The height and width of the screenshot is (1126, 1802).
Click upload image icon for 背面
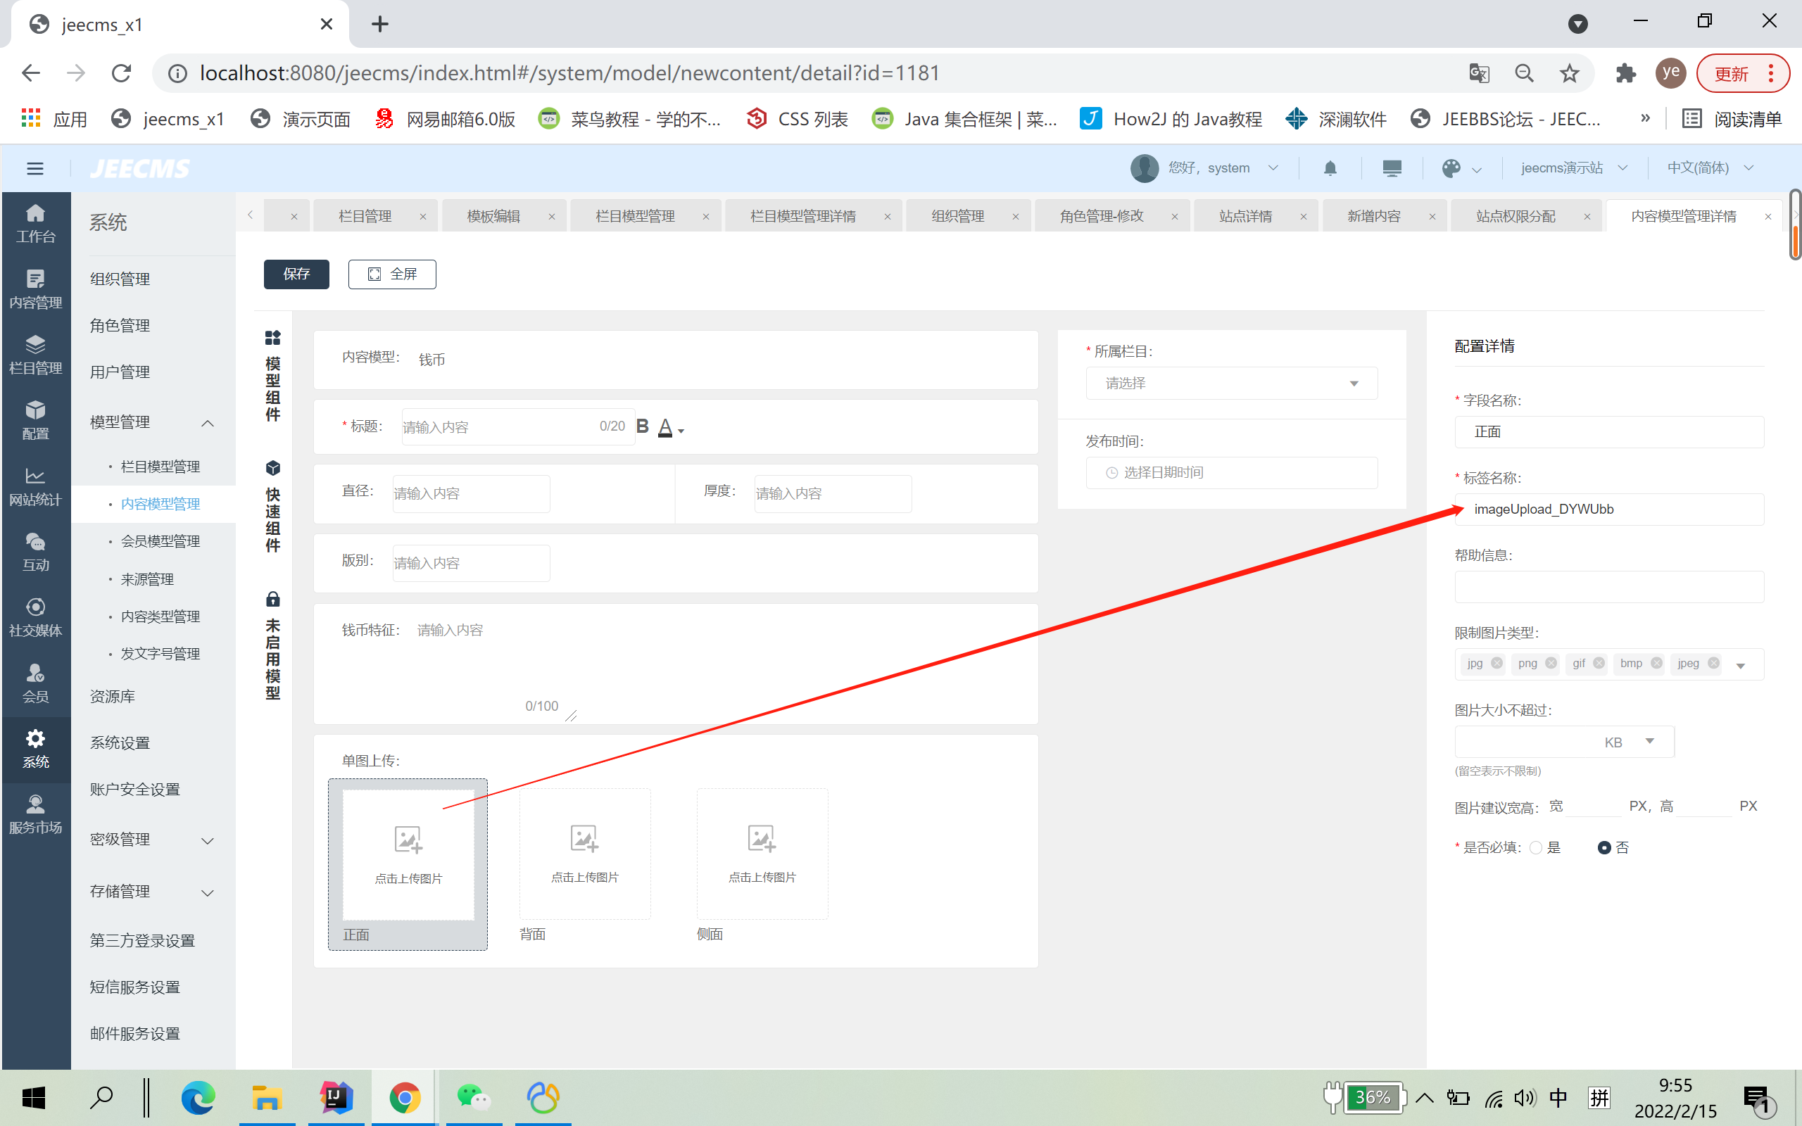pos(584,840)
